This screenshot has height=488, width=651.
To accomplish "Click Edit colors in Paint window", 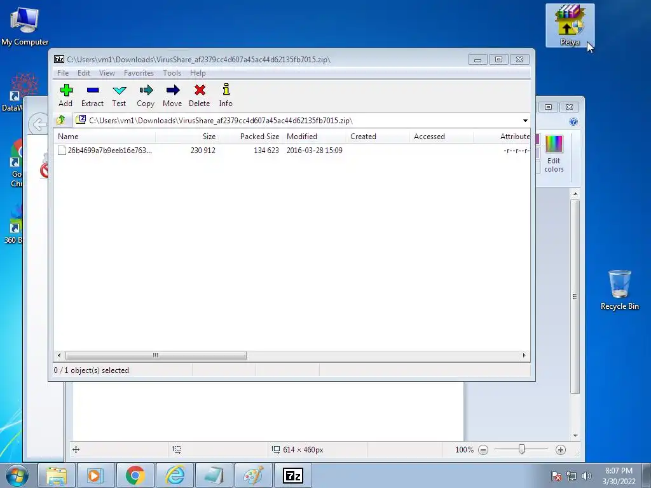I will [x=554, y=153].
